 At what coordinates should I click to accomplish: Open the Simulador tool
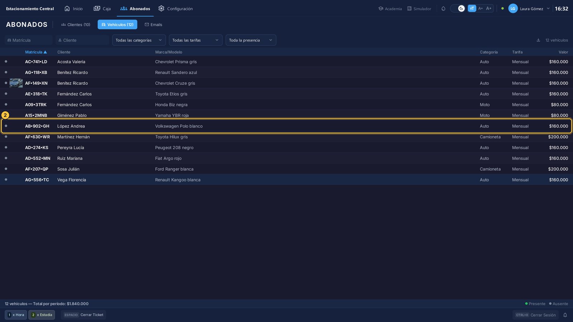click(x=419, y=9)
